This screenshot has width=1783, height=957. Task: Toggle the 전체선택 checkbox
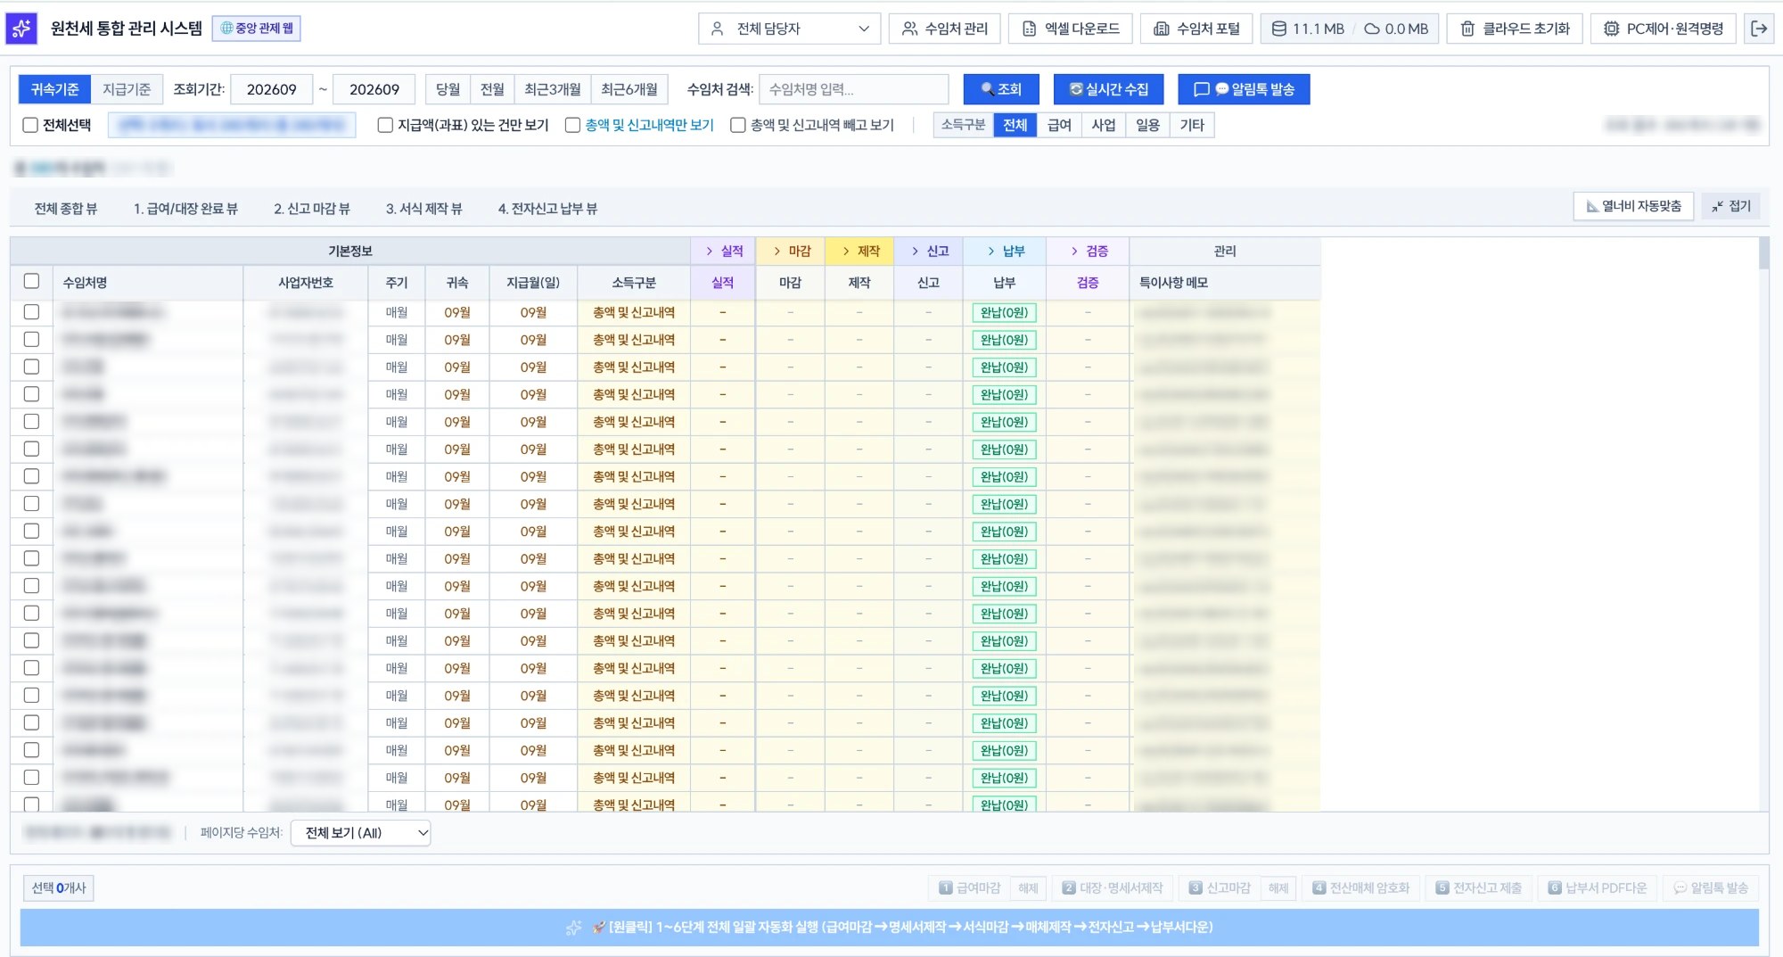(x=30, y=125)
